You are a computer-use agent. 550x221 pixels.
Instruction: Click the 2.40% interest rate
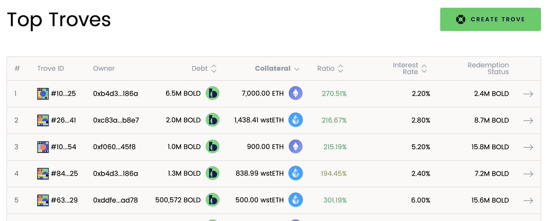coord(421,174)
